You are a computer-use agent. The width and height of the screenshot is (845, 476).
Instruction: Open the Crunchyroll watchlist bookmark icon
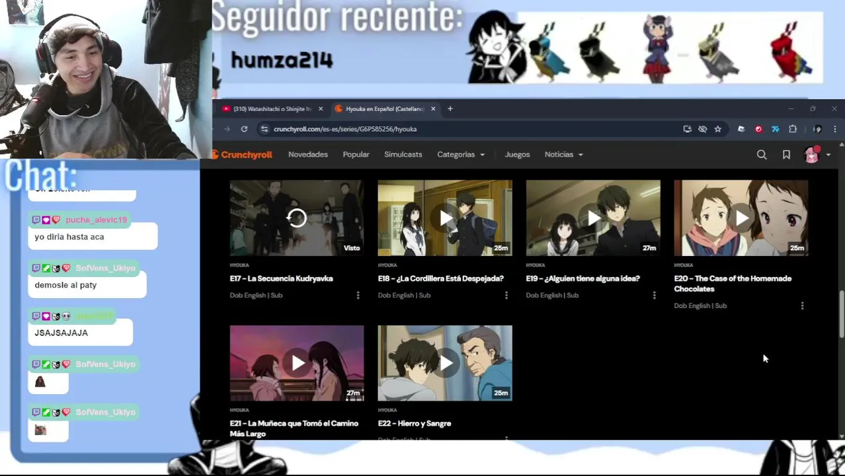pyautogui.click(x=786, y=155)
